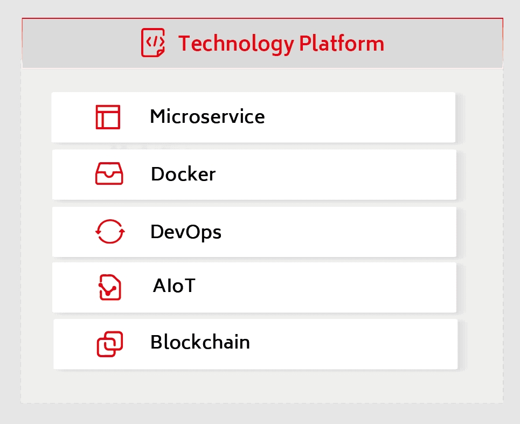Image resolution: width=520 pixels, height=424 pixels.
Task: Click the code file icon in header
Action: [x=152, y=43]
